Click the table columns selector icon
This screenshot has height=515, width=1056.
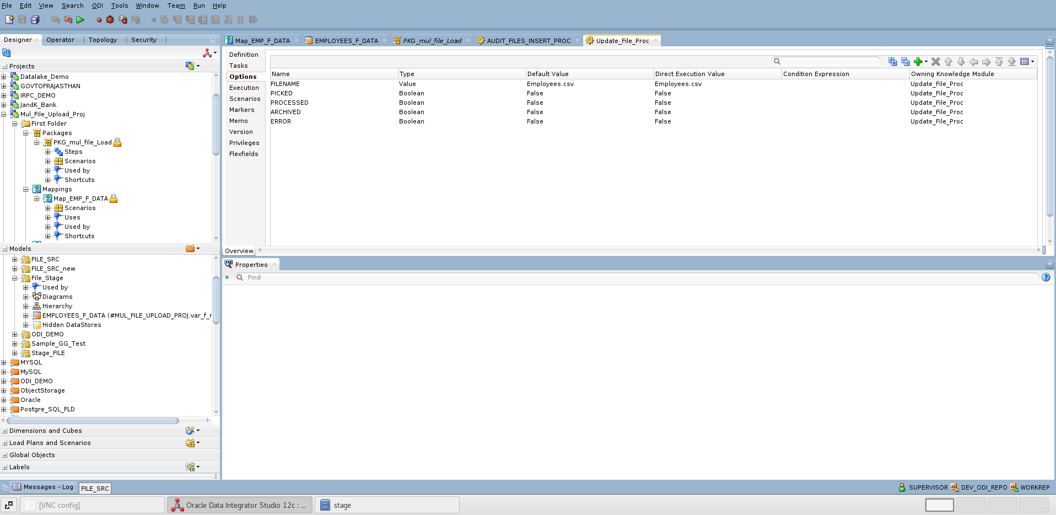click(1025, 62)
